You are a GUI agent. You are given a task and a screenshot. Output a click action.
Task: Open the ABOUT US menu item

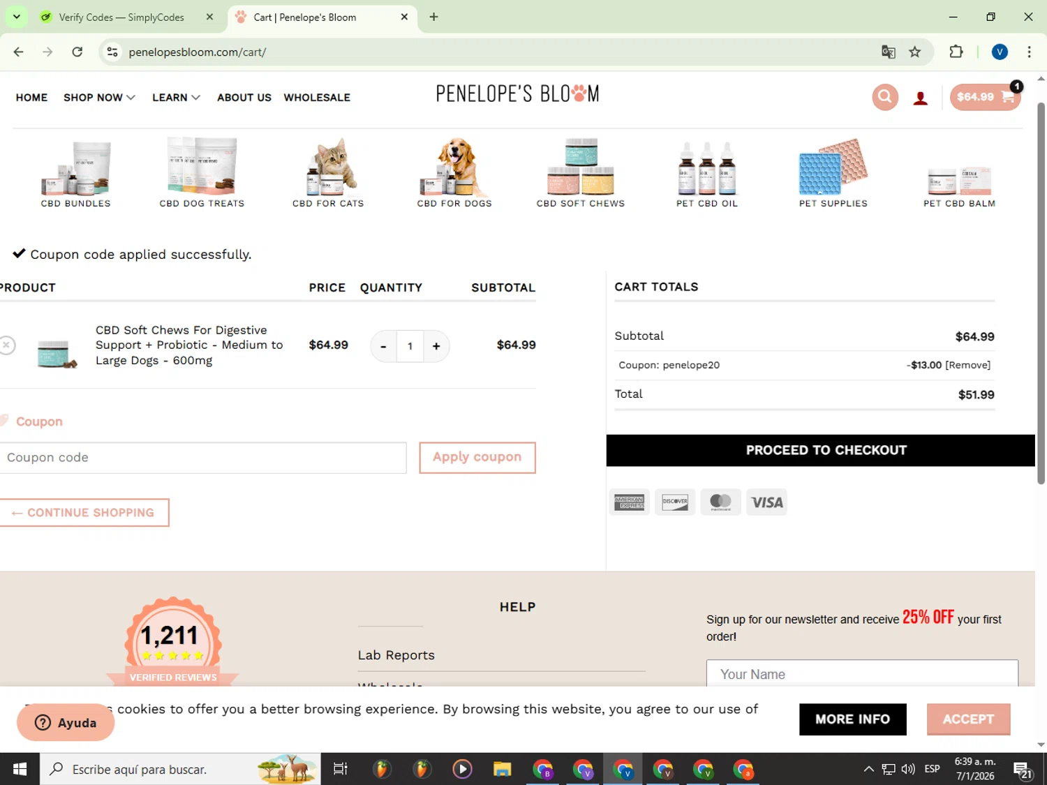(244, 98)
